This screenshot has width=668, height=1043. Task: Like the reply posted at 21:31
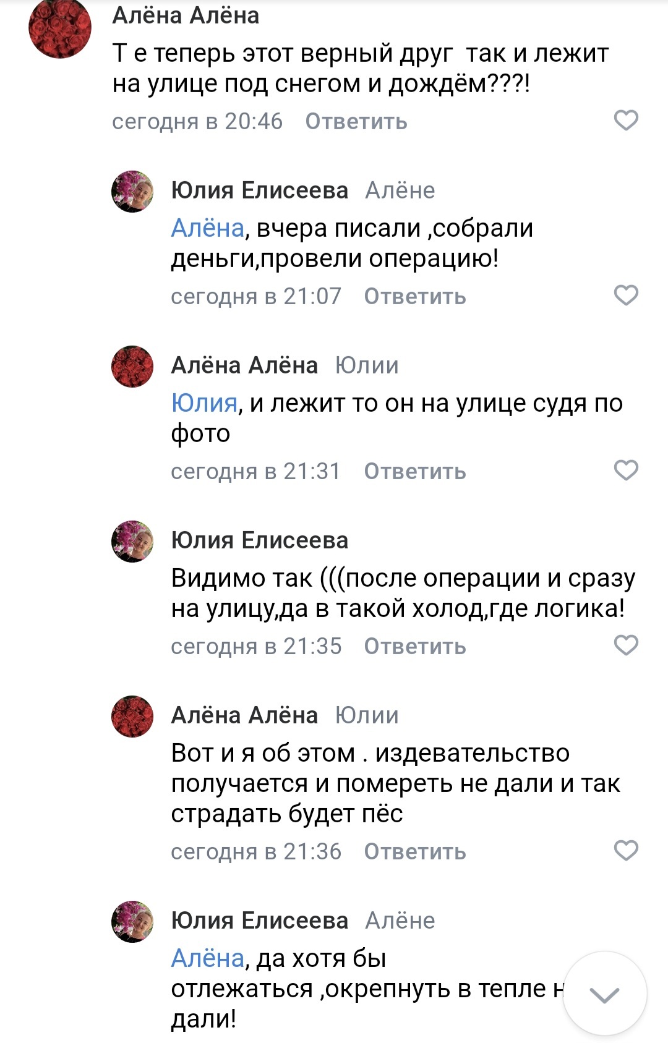(x=626, y=470)
